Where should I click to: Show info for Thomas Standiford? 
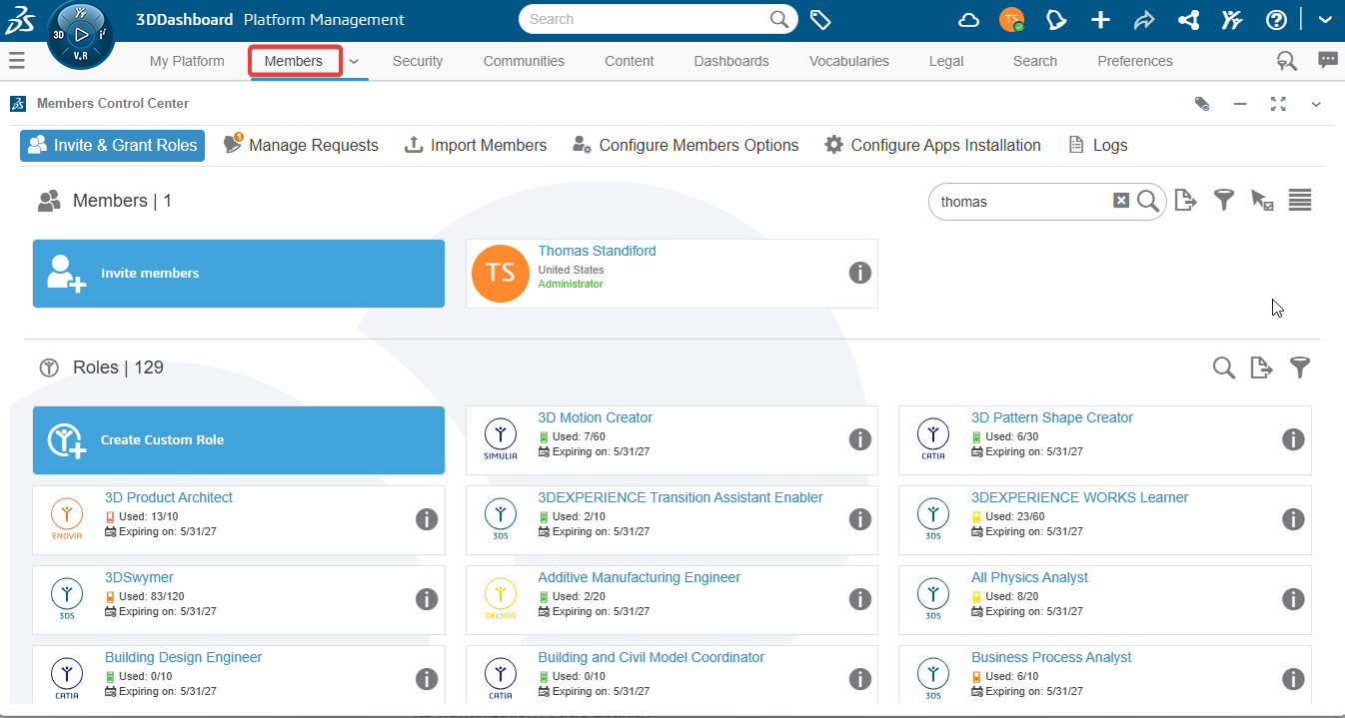[x=860, y=273]
